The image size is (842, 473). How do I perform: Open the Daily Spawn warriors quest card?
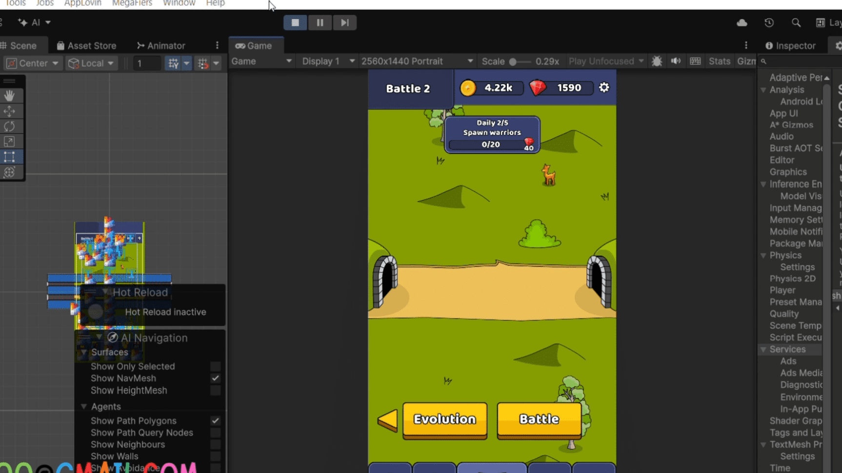click(492, 134)
